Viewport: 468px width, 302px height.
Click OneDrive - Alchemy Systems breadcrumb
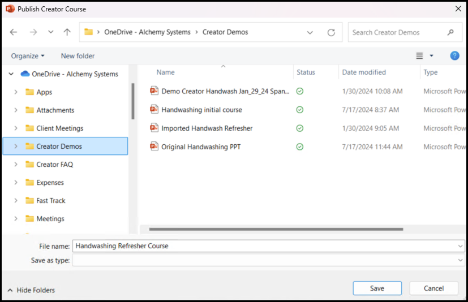147,32
